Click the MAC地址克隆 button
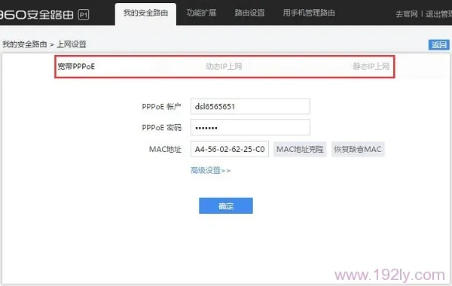This screenshot has height=286, width=452. 300,149
